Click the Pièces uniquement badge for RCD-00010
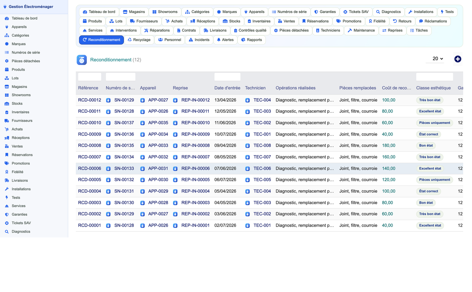Viewport: 472px width, 292px height. coord(434,123)
